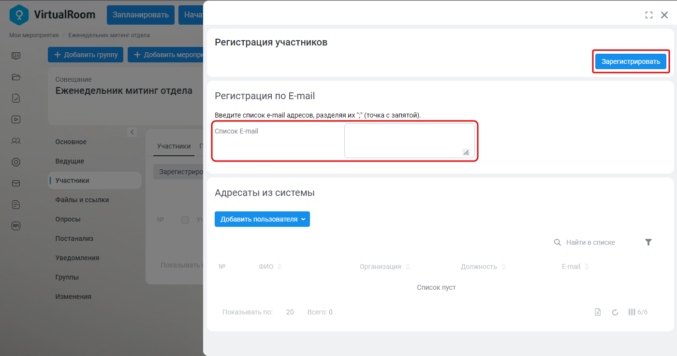677x356 pixels.
Task: Open the API sidebar icon
Action: coord(16,226)
